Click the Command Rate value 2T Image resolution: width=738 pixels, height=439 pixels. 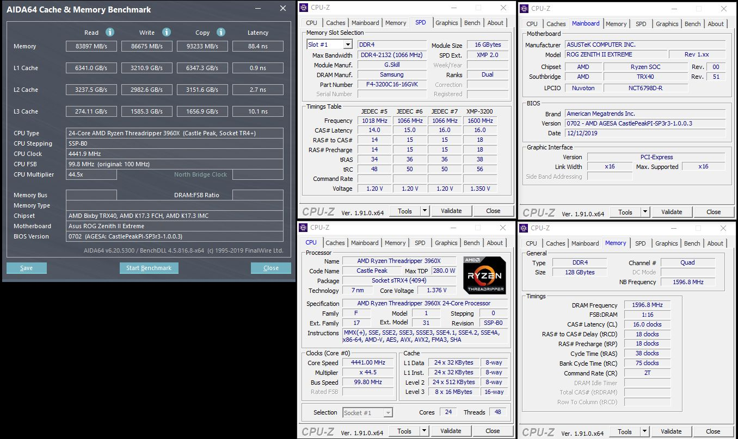pyautogui.click(x=647, y=373)
